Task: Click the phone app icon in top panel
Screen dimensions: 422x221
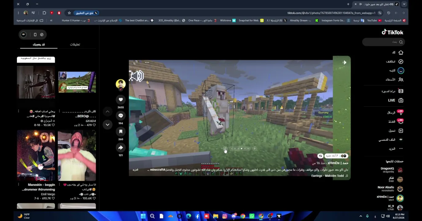Action: point(35,35)
